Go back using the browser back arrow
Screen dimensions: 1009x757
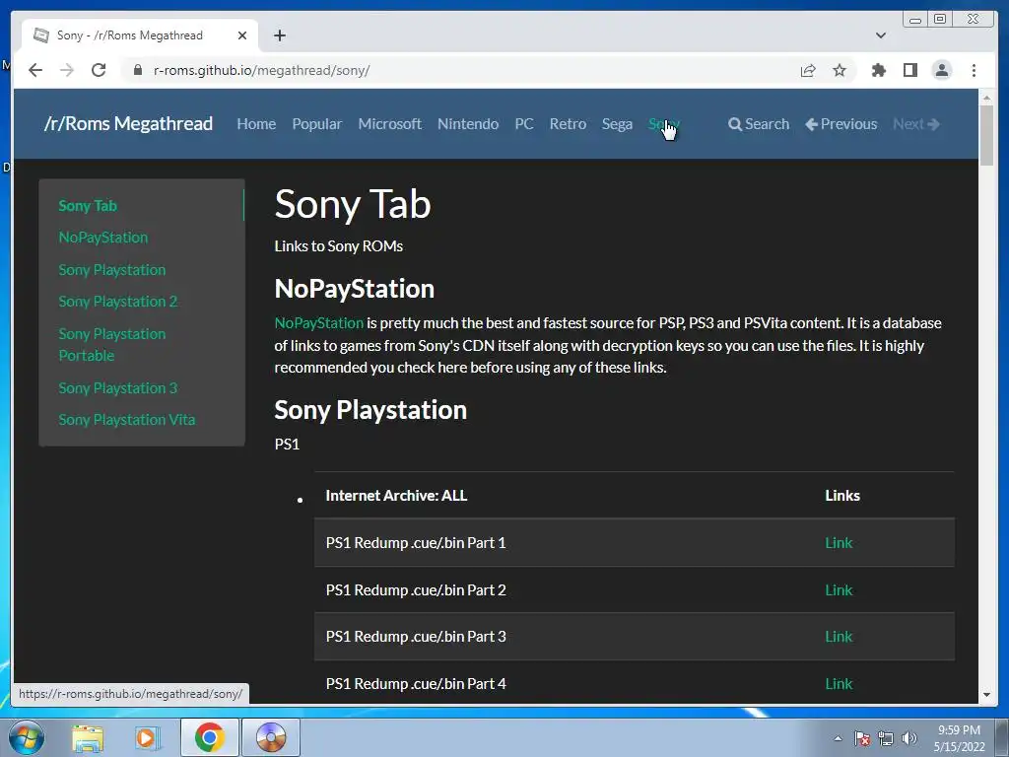[35, 70]
